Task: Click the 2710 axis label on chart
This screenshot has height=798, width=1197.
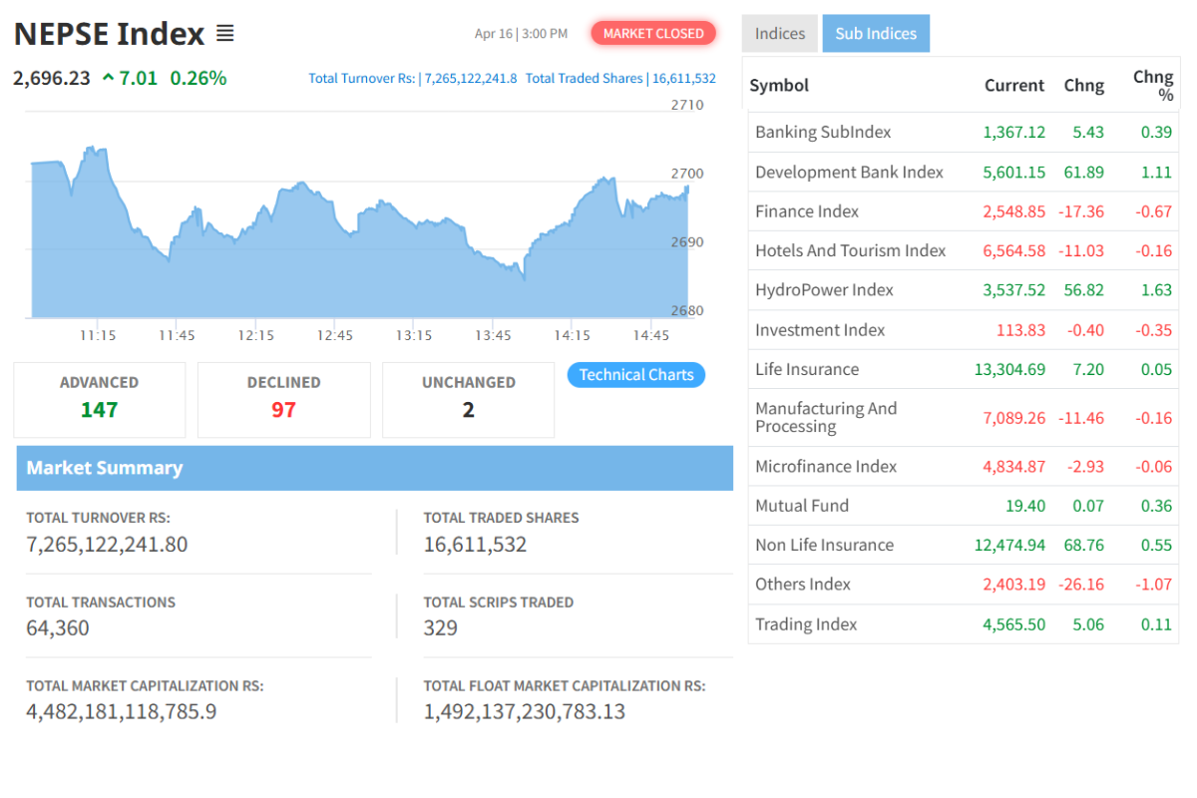Action: [687, 105]
